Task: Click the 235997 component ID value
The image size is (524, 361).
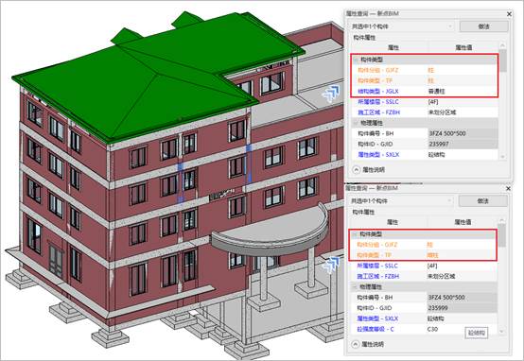Action: pyautogui.click(x=463, y=144)
